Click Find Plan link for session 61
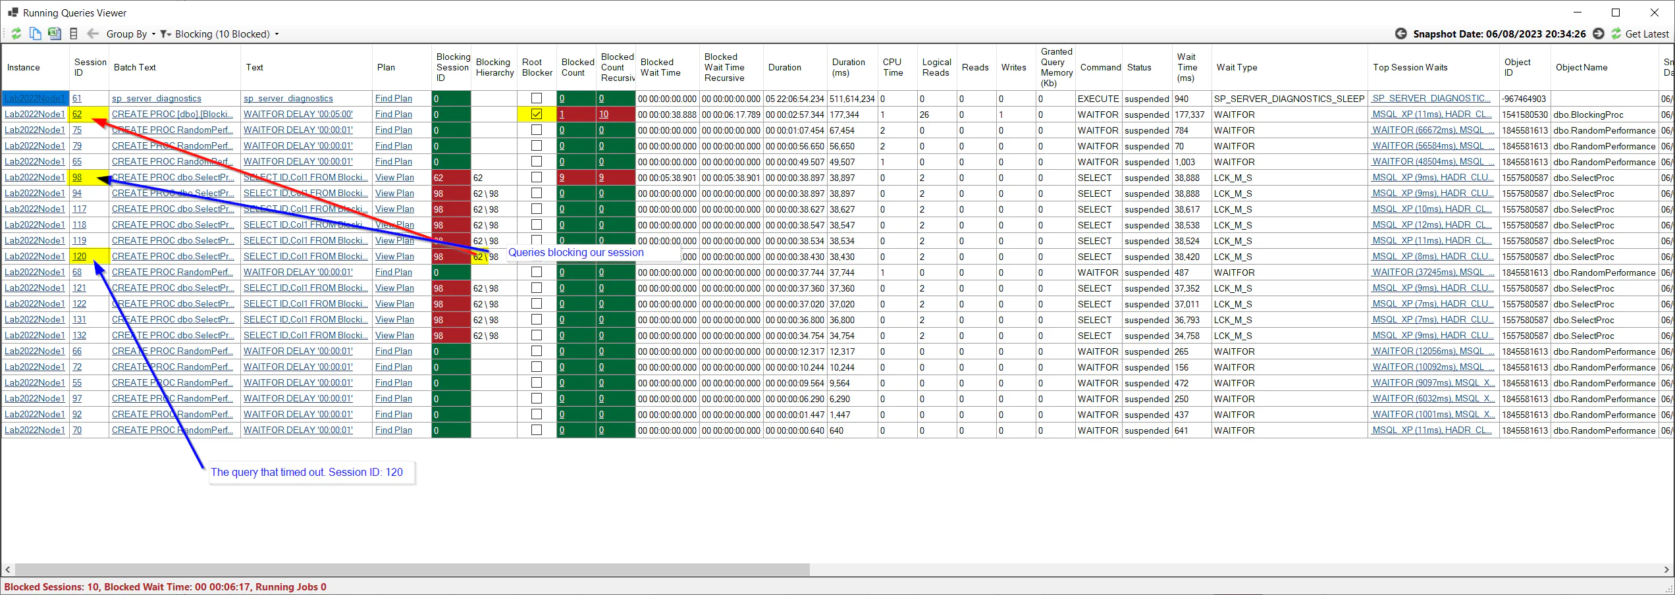1675x595 pixels. coord(394,98)
